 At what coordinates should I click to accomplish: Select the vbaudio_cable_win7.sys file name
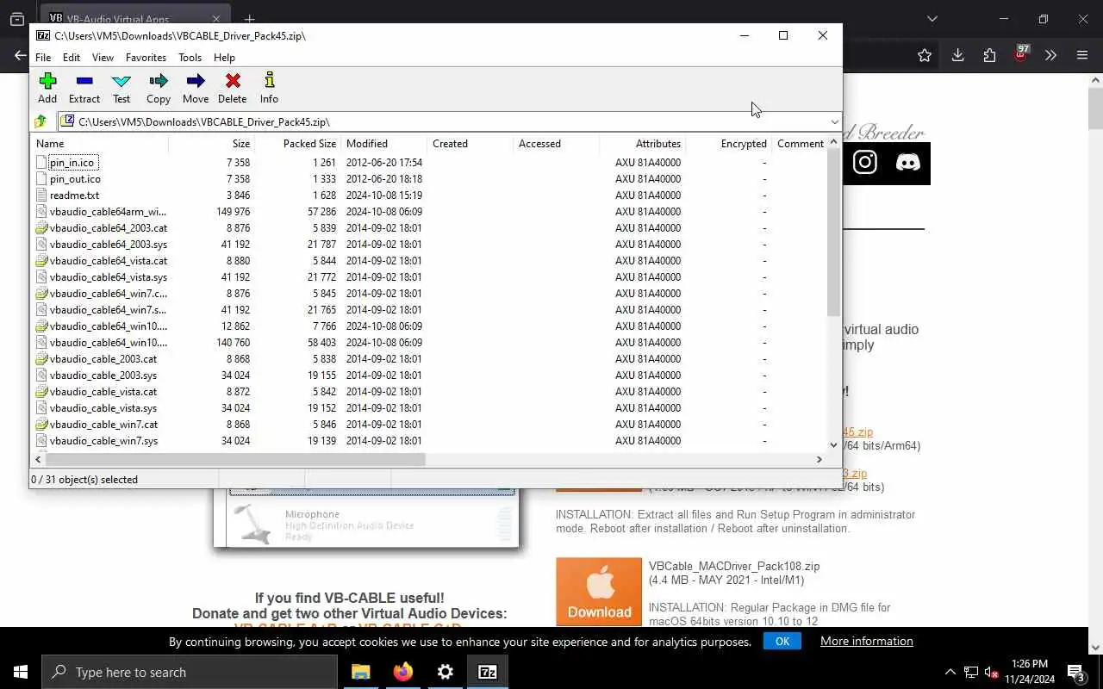[103, 440]
